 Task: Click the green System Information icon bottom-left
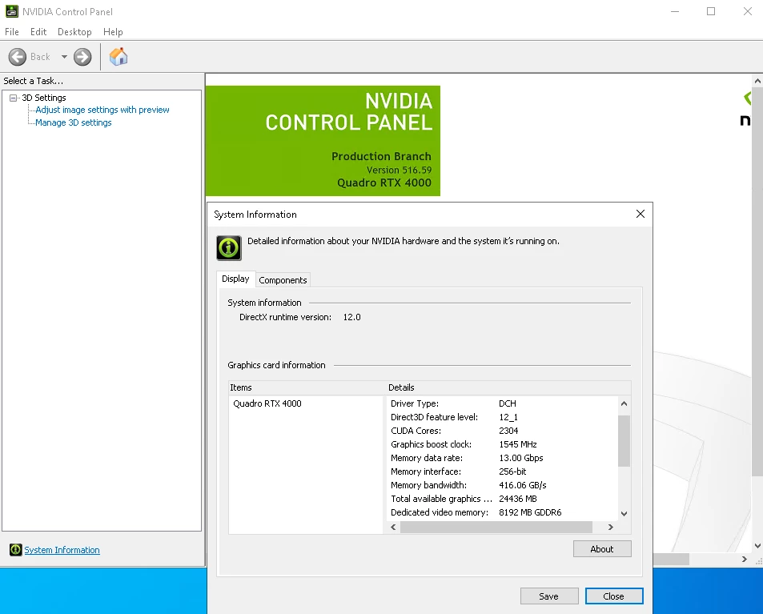click(x=15, y=550)
